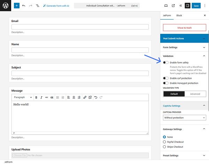Click the Name input field
Viewport: 209px width, 164px height.
[80, 50]
